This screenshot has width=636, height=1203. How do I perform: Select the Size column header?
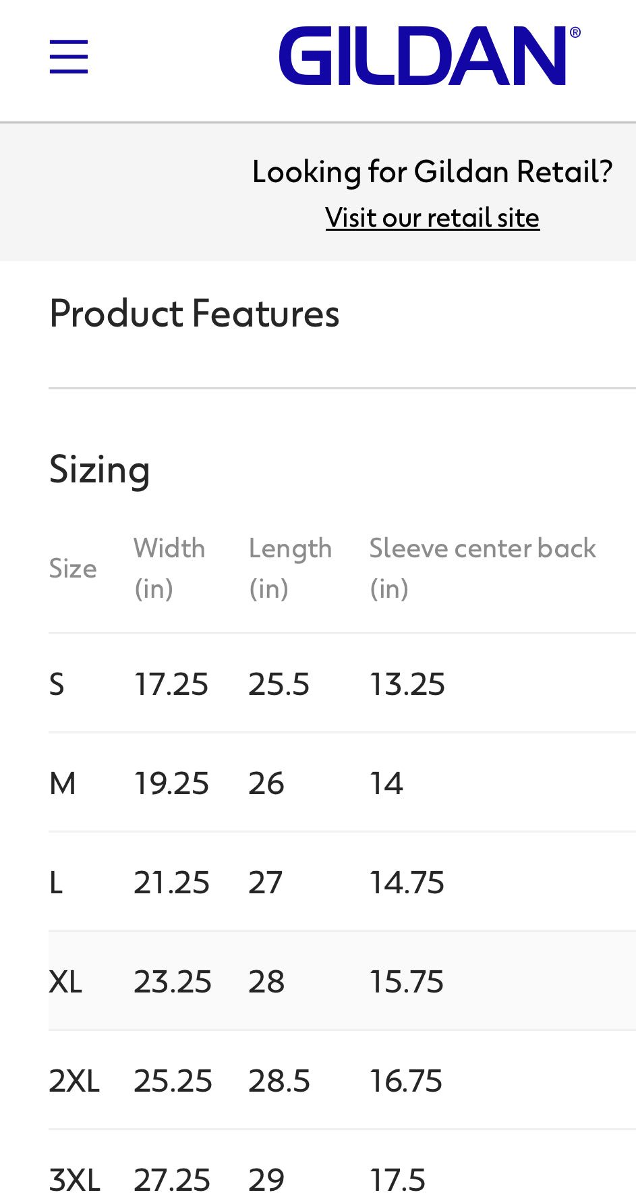73,568
